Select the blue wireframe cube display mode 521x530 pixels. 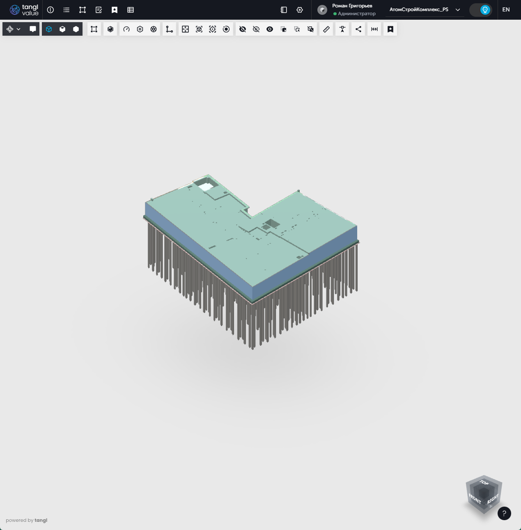49,29
